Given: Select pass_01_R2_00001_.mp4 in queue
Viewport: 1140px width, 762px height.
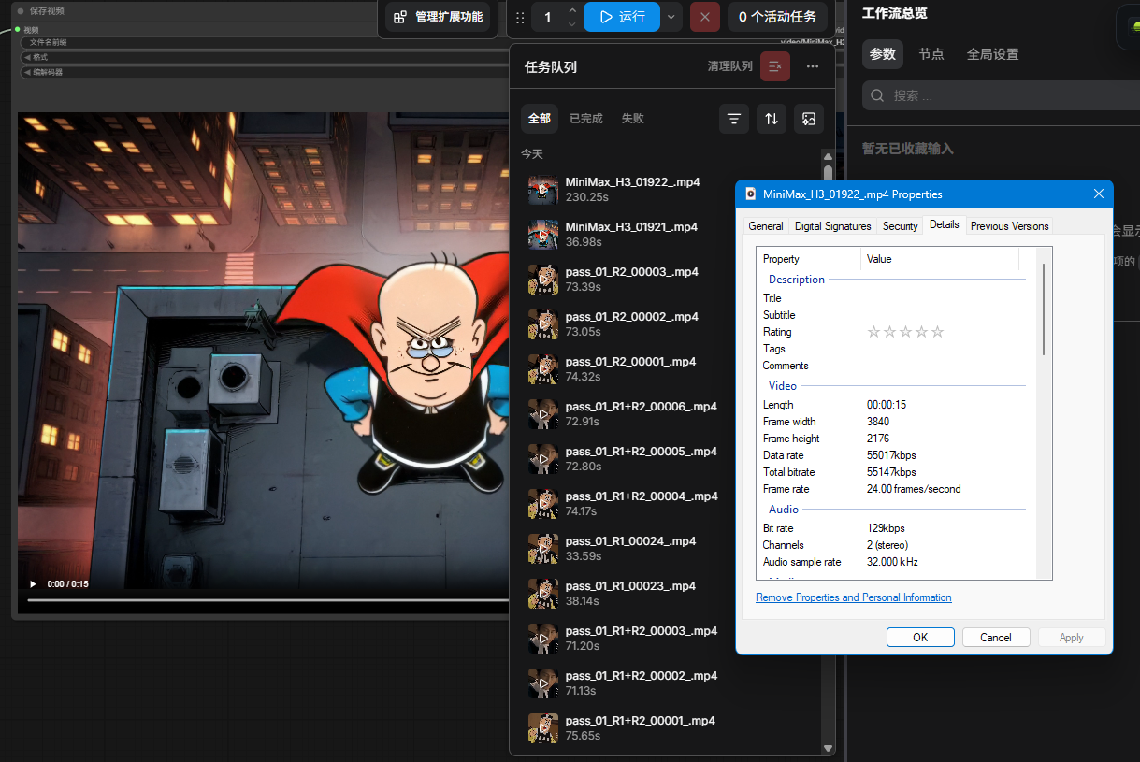Looking at the screenshot, I should (x=670, y=369).
